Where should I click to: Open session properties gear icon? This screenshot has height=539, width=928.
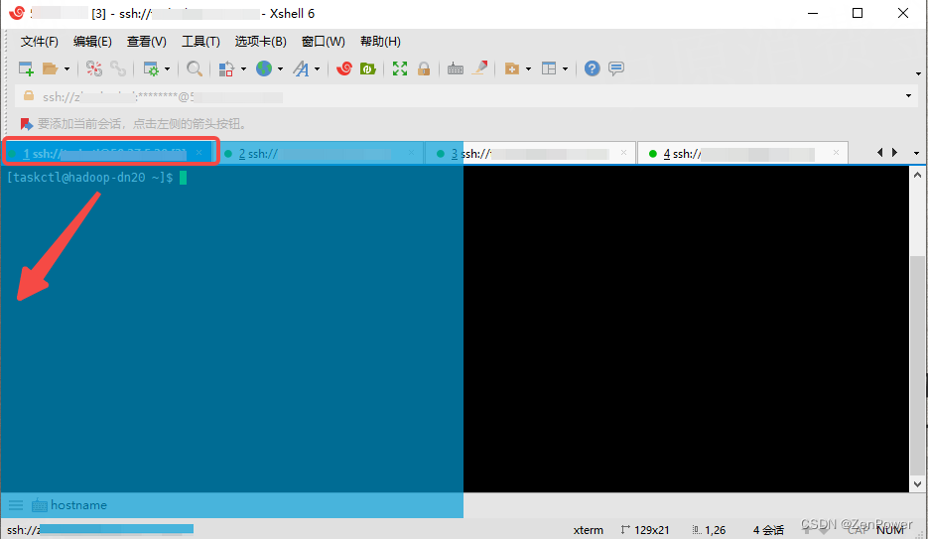[x=152, y=68]
